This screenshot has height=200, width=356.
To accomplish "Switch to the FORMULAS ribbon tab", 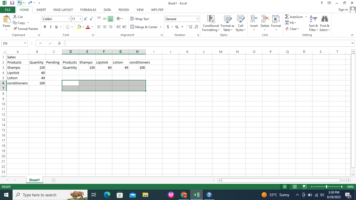I will point(88,10).
